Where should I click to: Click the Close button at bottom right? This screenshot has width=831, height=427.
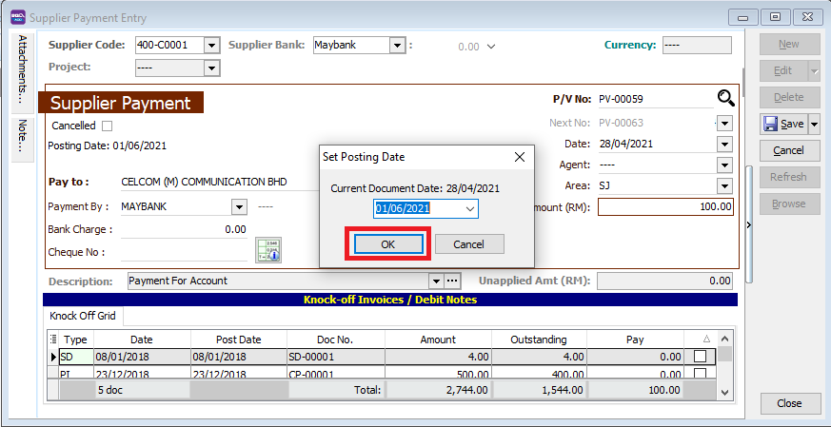789,403
